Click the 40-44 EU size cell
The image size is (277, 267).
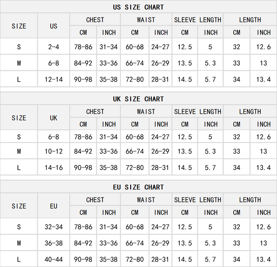pyautogui.click(x=54, y=259)
